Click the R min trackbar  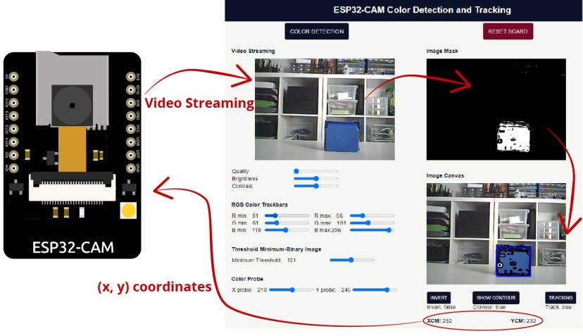pyautogui.click(x=287, y=216)
